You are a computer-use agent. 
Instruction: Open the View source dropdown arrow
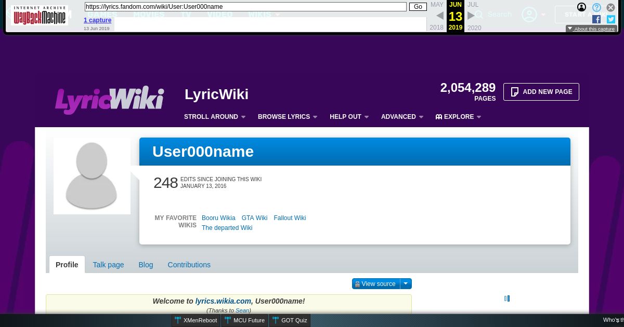406,284
